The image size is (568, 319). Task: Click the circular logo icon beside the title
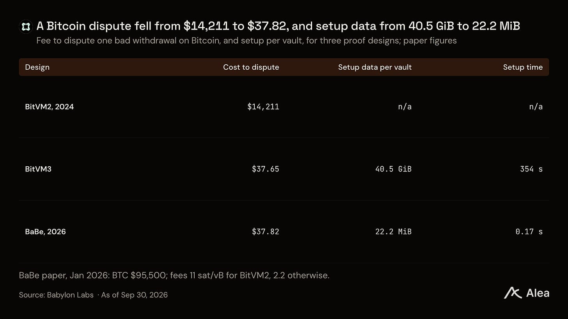point(26,26)
